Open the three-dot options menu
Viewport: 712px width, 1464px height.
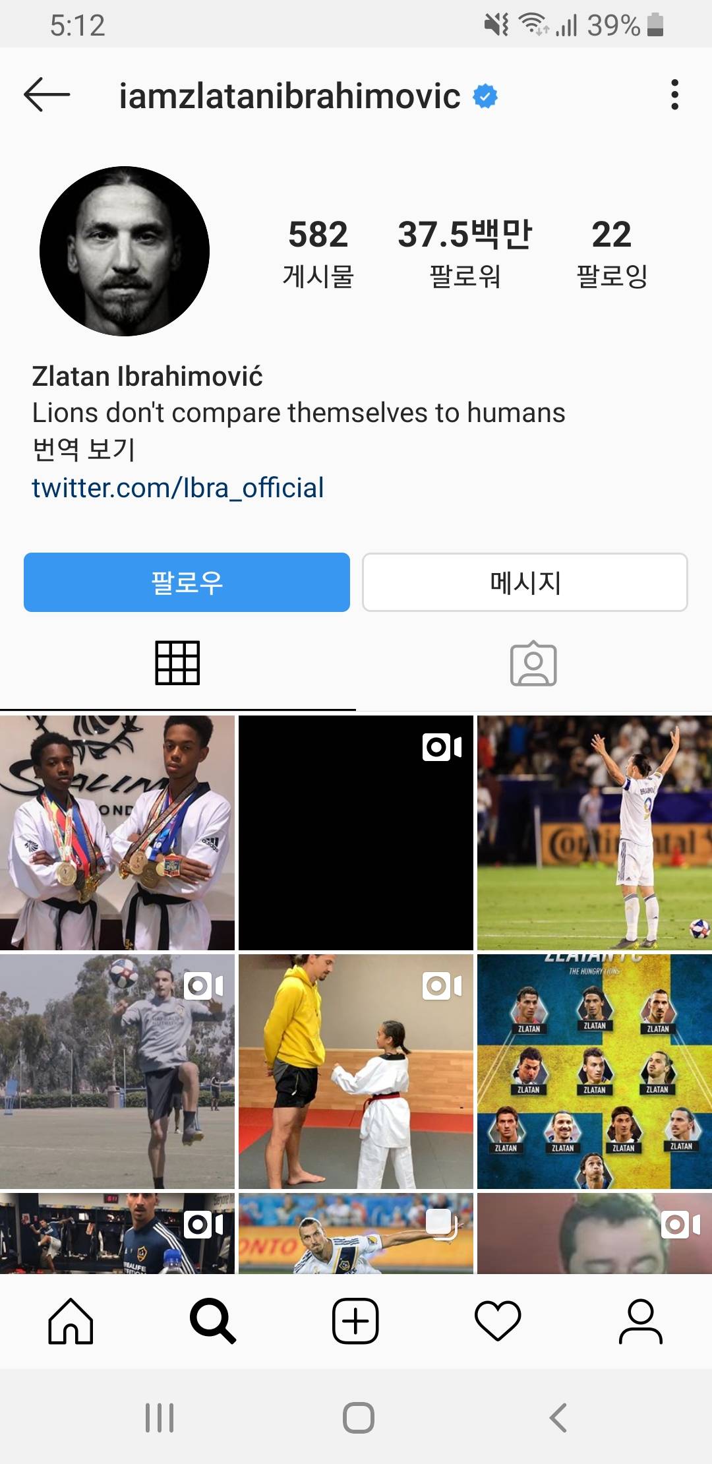[674, 95]
